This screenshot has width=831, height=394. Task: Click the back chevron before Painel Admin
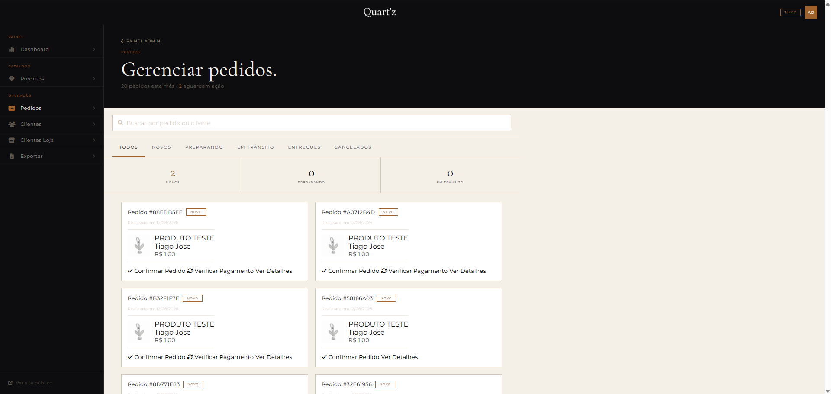click(122, 41)
